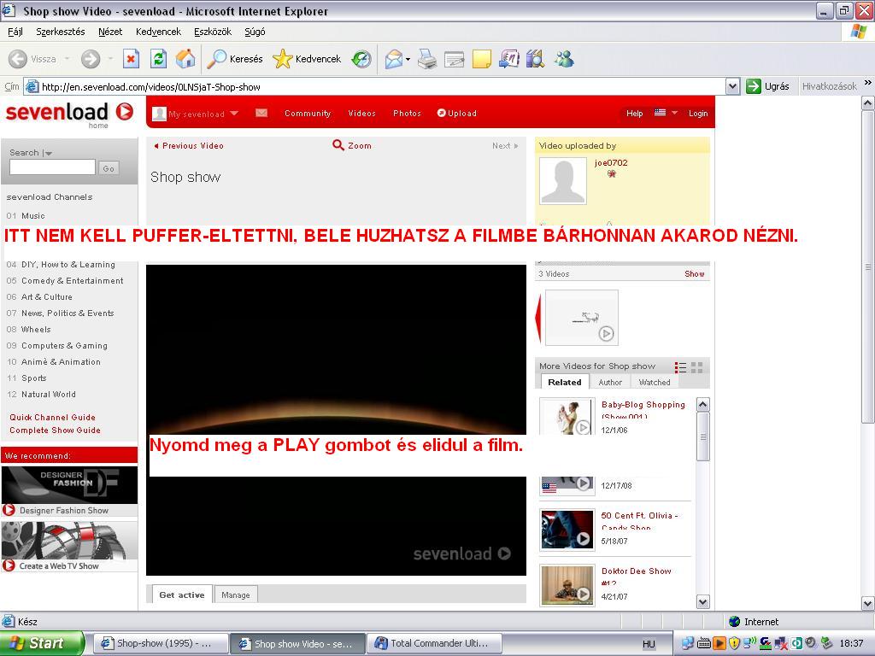Click the IE Home toolbar icon
This screenshot has width=875, height=656.
185,59
